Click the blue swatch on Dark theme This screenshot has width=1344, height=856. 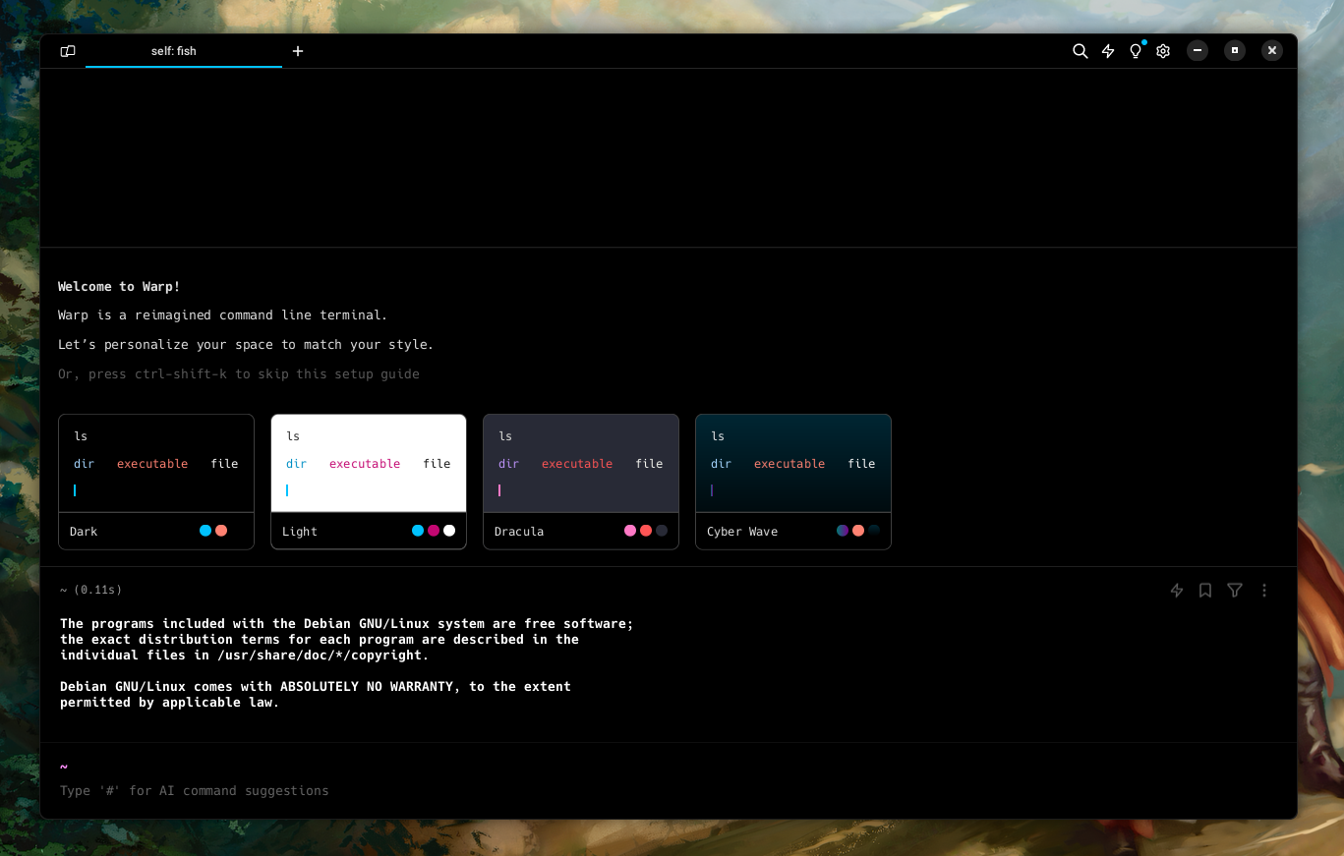pyautogui.click(x=205, y=531)
